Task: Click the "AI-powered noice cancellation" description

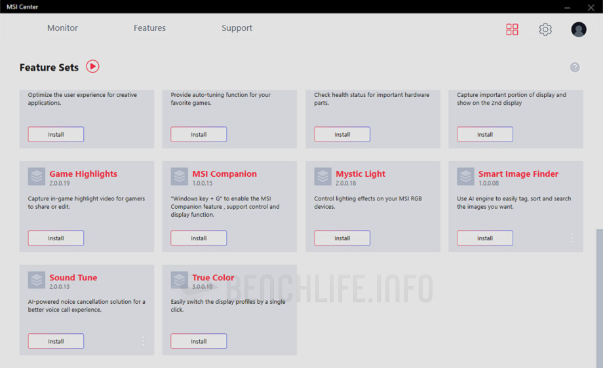Action: [x=87, y=306]
